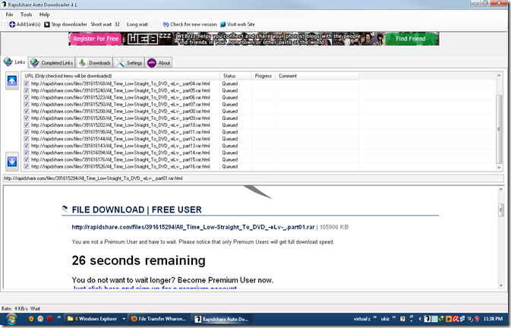Screen dimensions: 511x328
Task: Uncheck the part05.rar.html link
Action: click(27, 90)
